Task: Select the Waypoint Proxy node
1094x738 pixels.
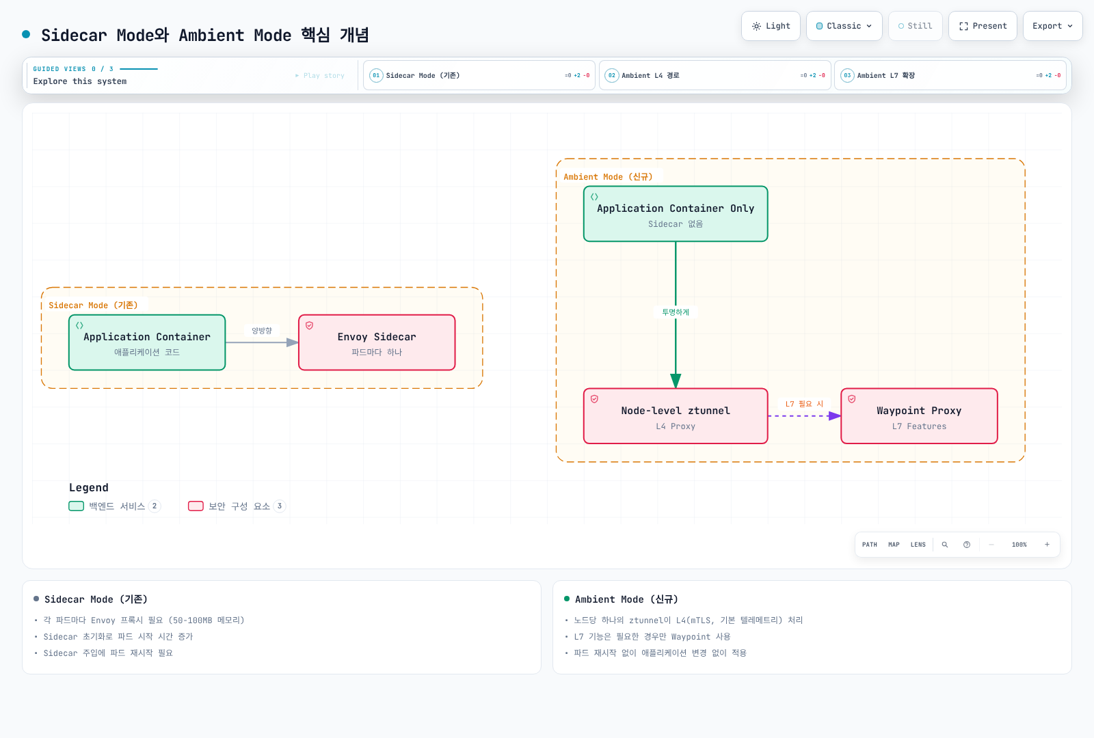Action: coord(919,416)
